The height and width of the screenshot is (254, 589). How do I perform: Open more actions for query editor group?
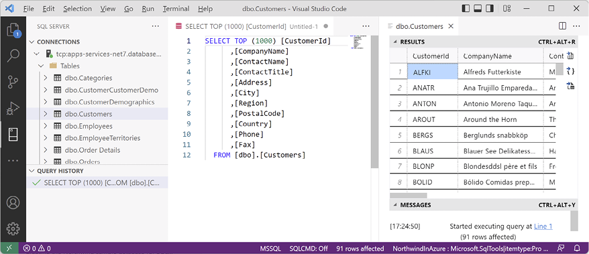[366, 26]
